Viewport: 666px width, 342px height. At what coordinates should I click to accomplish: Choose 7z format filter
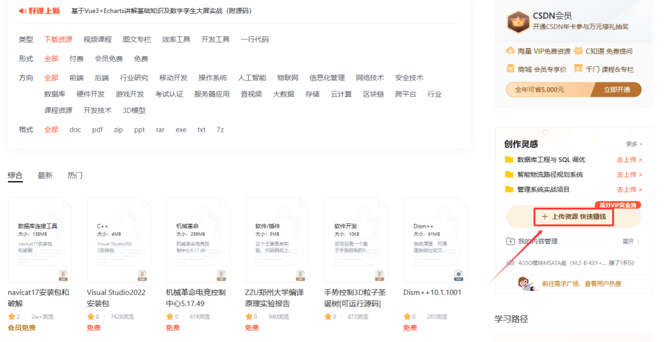(x=220, y=130)
